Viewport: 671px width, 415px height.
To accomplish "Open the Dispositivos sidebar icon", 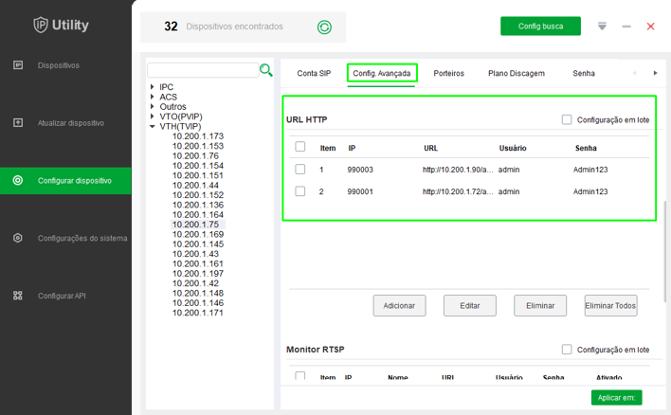I will click(18, 65).
